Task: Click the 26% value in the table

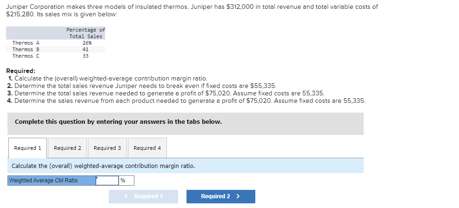Action: coord(86,43)
